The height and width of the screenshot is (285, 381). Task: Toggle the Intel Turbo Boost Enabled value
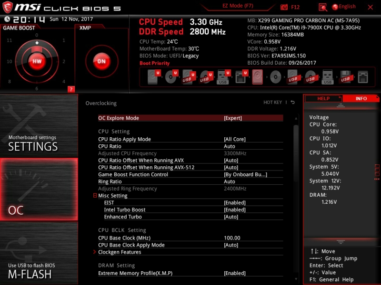[x=234, y=209]
